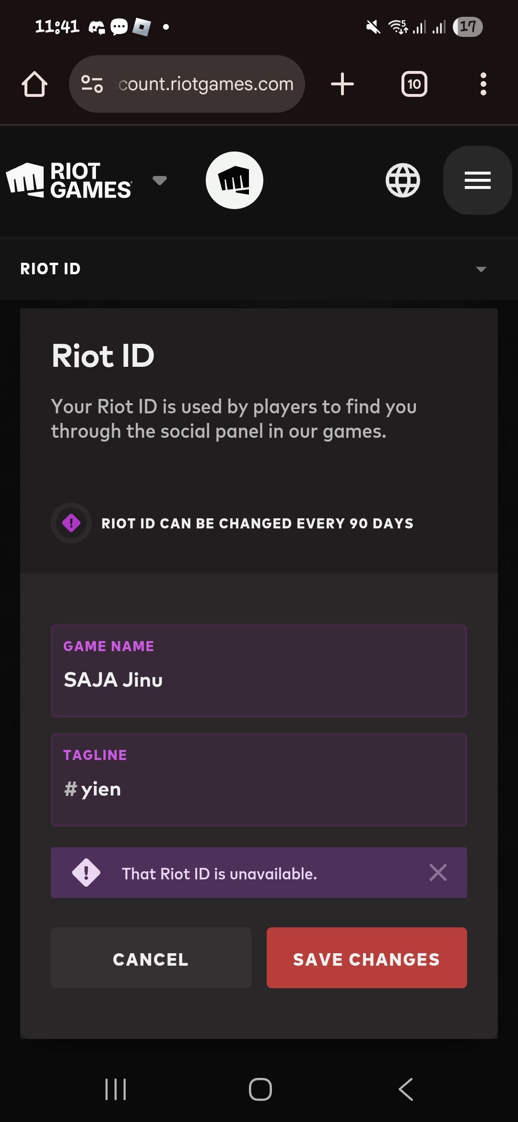Expand the RIOT ID section dropdown
Viewport: 518px width, 1122px height.
(x=481, y=269)
